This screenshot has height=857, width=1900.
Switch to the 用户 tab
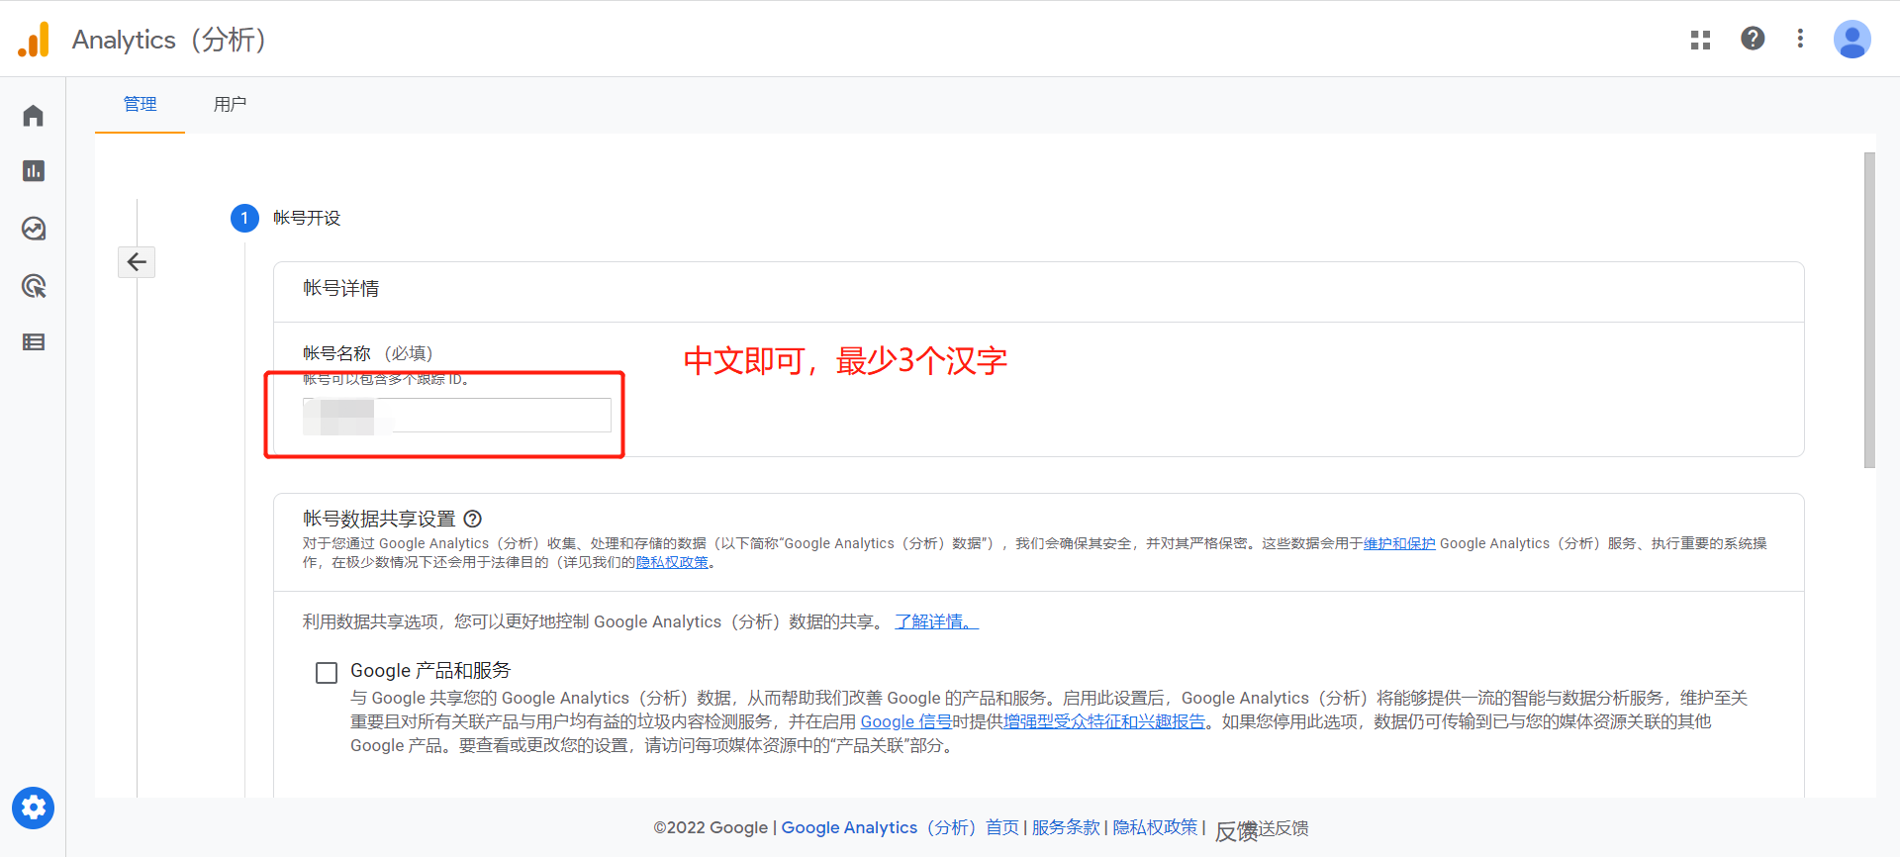point(230,104)
